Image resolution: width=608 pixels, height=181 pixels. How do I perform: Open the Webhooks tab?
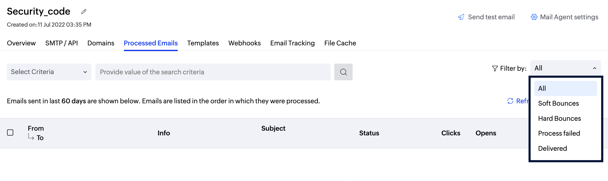pyautogui.click(x=244, y=43)
